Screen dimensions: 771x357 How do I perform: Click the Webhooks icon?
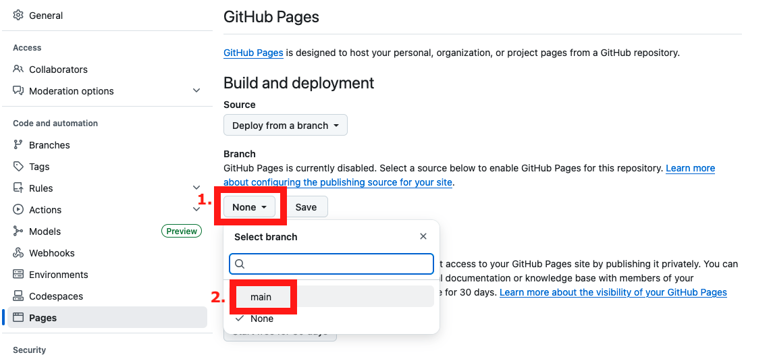[18, 253]
